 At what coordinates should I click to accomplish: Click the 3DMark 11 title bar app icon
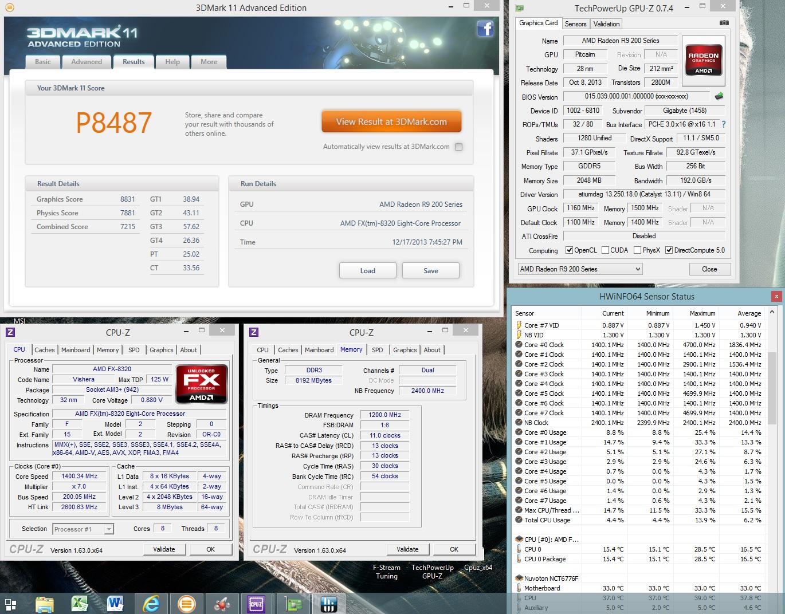click(x=9, y=8)
